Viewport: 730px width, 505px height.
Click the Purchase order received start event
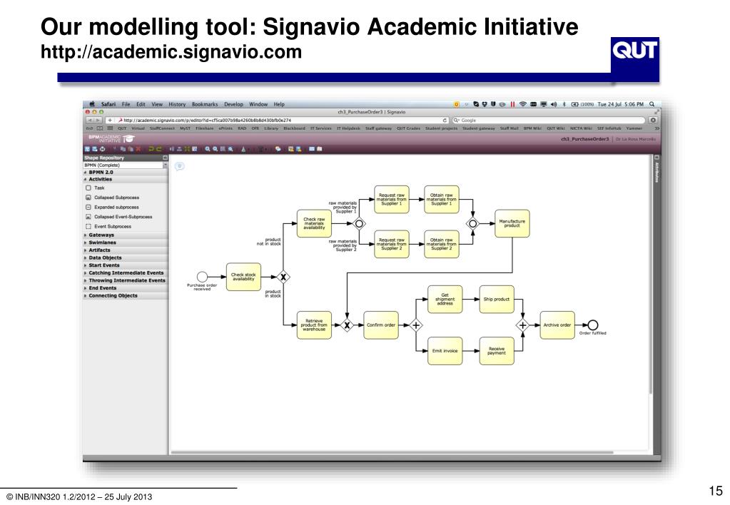(202, 277)
